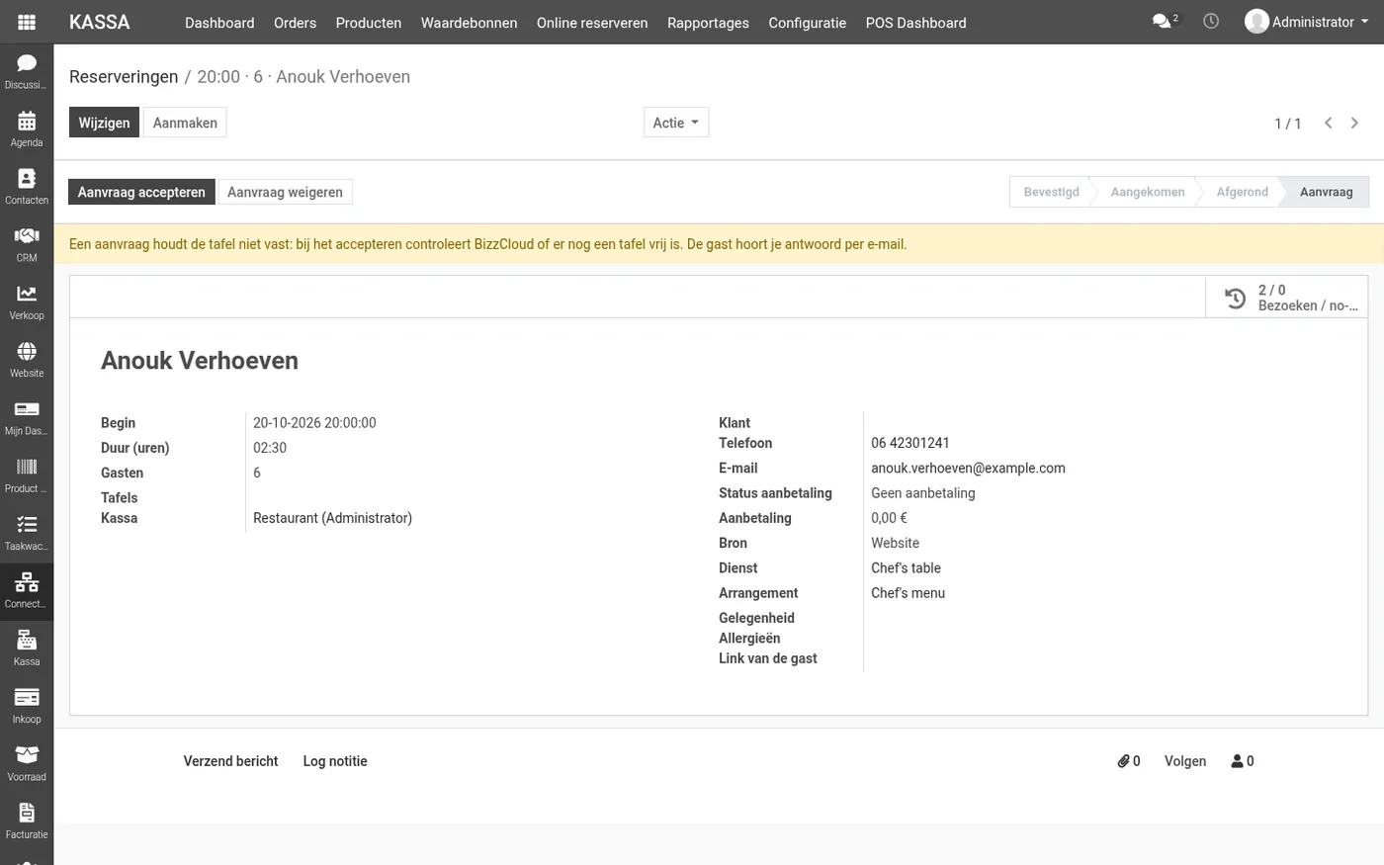Open the Rapportages menu

pos(708,23)
